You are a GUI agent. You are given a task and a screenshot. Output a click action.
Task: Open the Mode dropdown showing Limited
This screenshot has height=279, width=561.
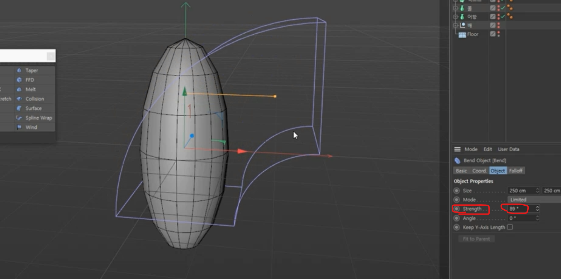(534, 200)
